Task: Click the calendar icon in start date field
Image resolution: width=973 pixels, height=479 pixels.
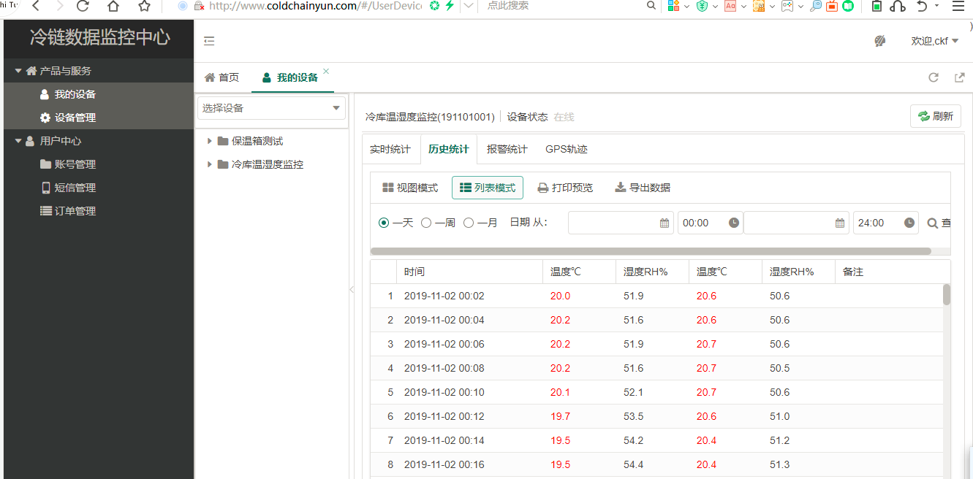Action: (x=665, y=223)
